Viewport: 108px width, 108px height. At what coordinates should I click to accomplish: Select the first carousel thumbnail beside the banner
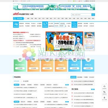point(89,35)
